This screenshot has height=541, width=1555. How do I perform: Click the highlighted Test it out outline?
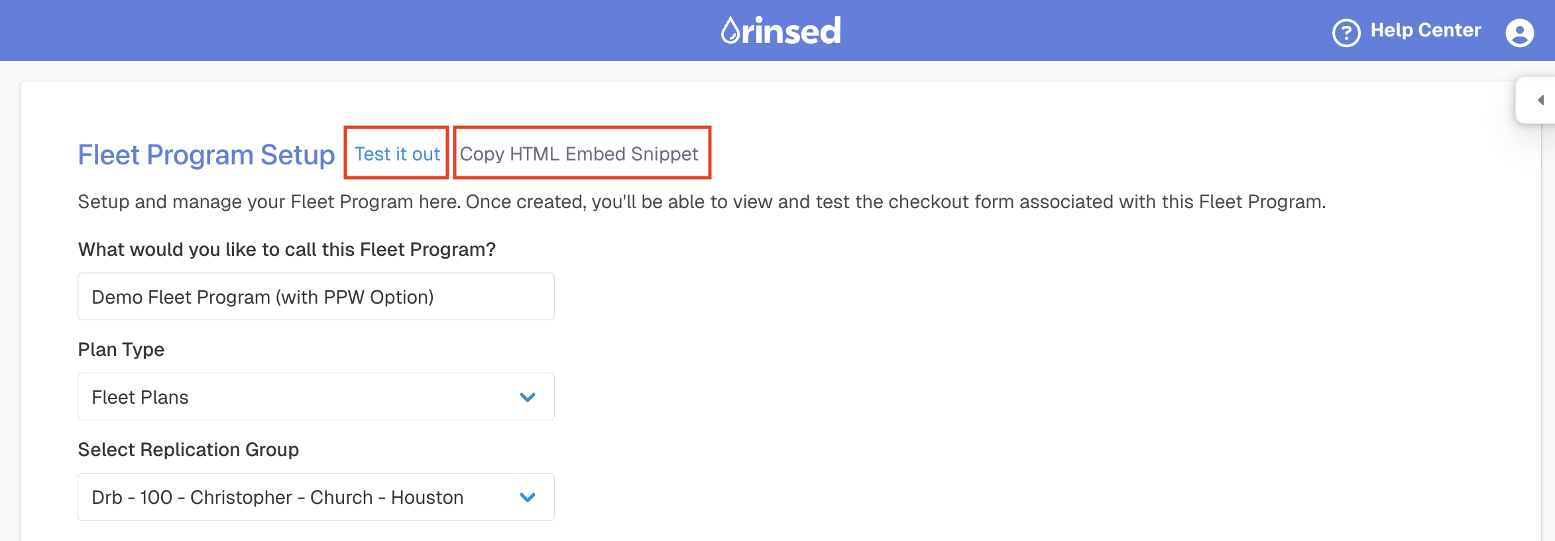[x=397, y=154]
